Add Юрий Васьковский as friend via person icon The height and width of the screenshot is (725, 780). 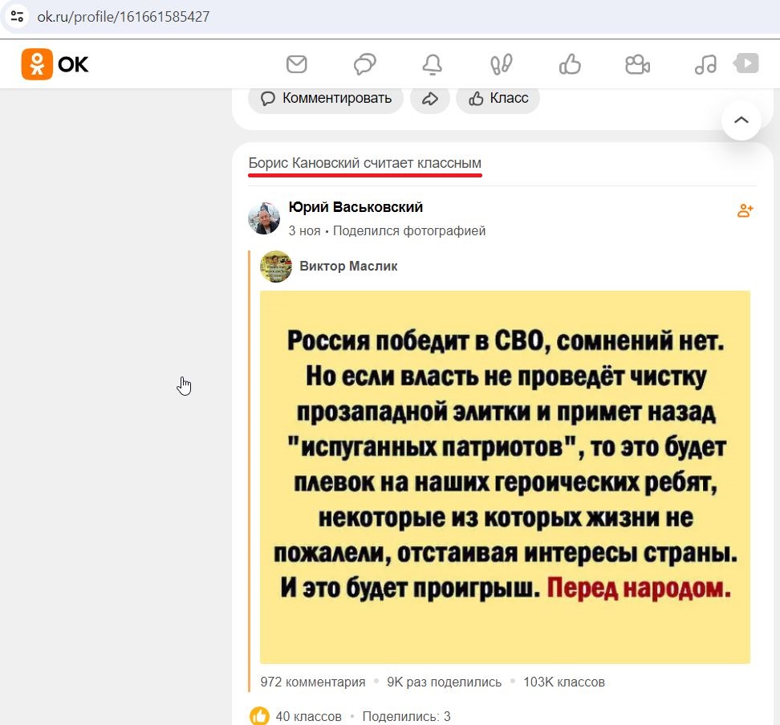click(x=745, y=210)
